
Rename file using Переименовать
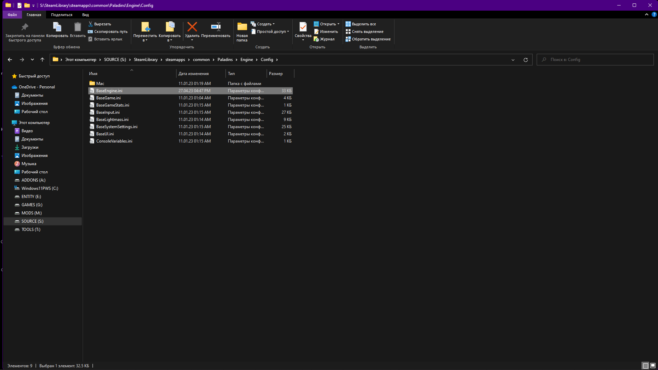tap(216, 30)
